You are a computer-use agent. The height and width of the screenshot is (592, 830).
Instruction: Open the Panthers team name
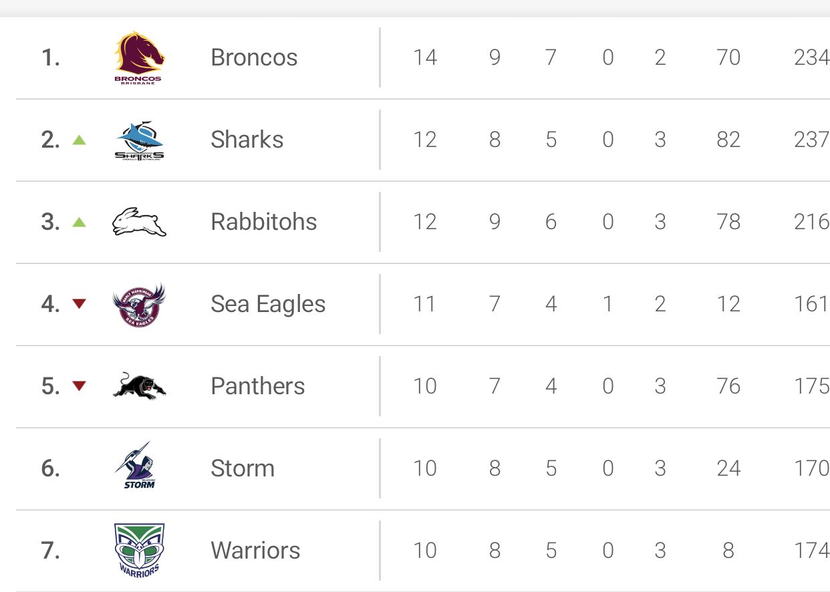click(x=257, y=386)
